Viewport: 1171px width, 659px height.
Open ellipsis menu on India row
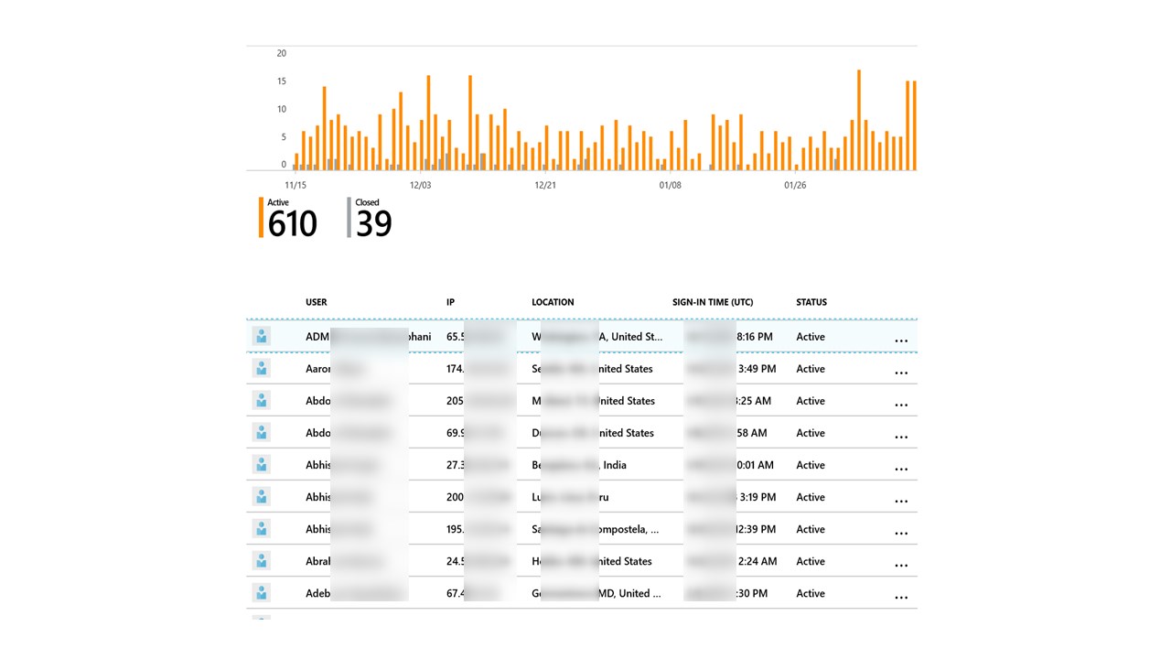[901, 469]
